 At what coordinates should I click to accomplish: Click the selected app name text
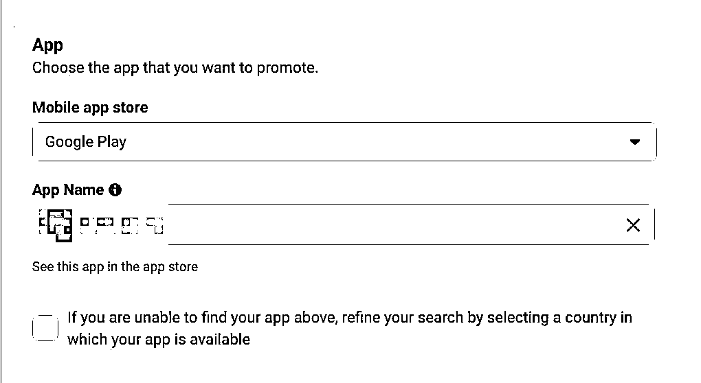122,225
